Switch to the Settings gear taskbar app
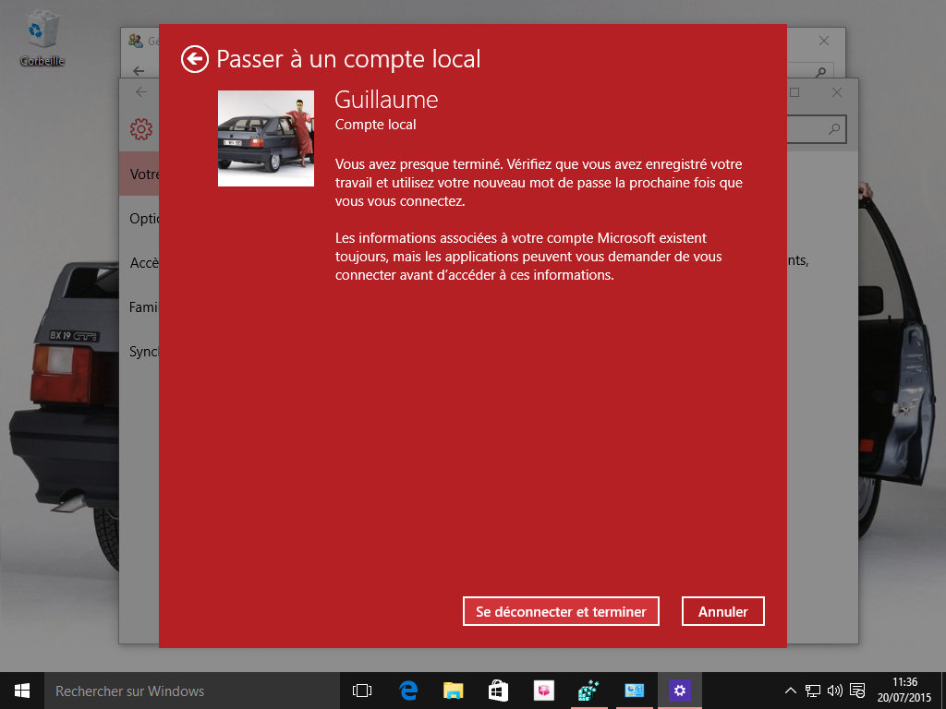The width and height of the screenshot is (946, 709). [x=680, y=691]
